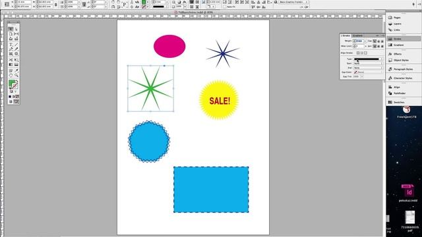This screenshot has height=237, width=422.
Task: Select the Gradient Feather tool
Action: click(16, 65)
